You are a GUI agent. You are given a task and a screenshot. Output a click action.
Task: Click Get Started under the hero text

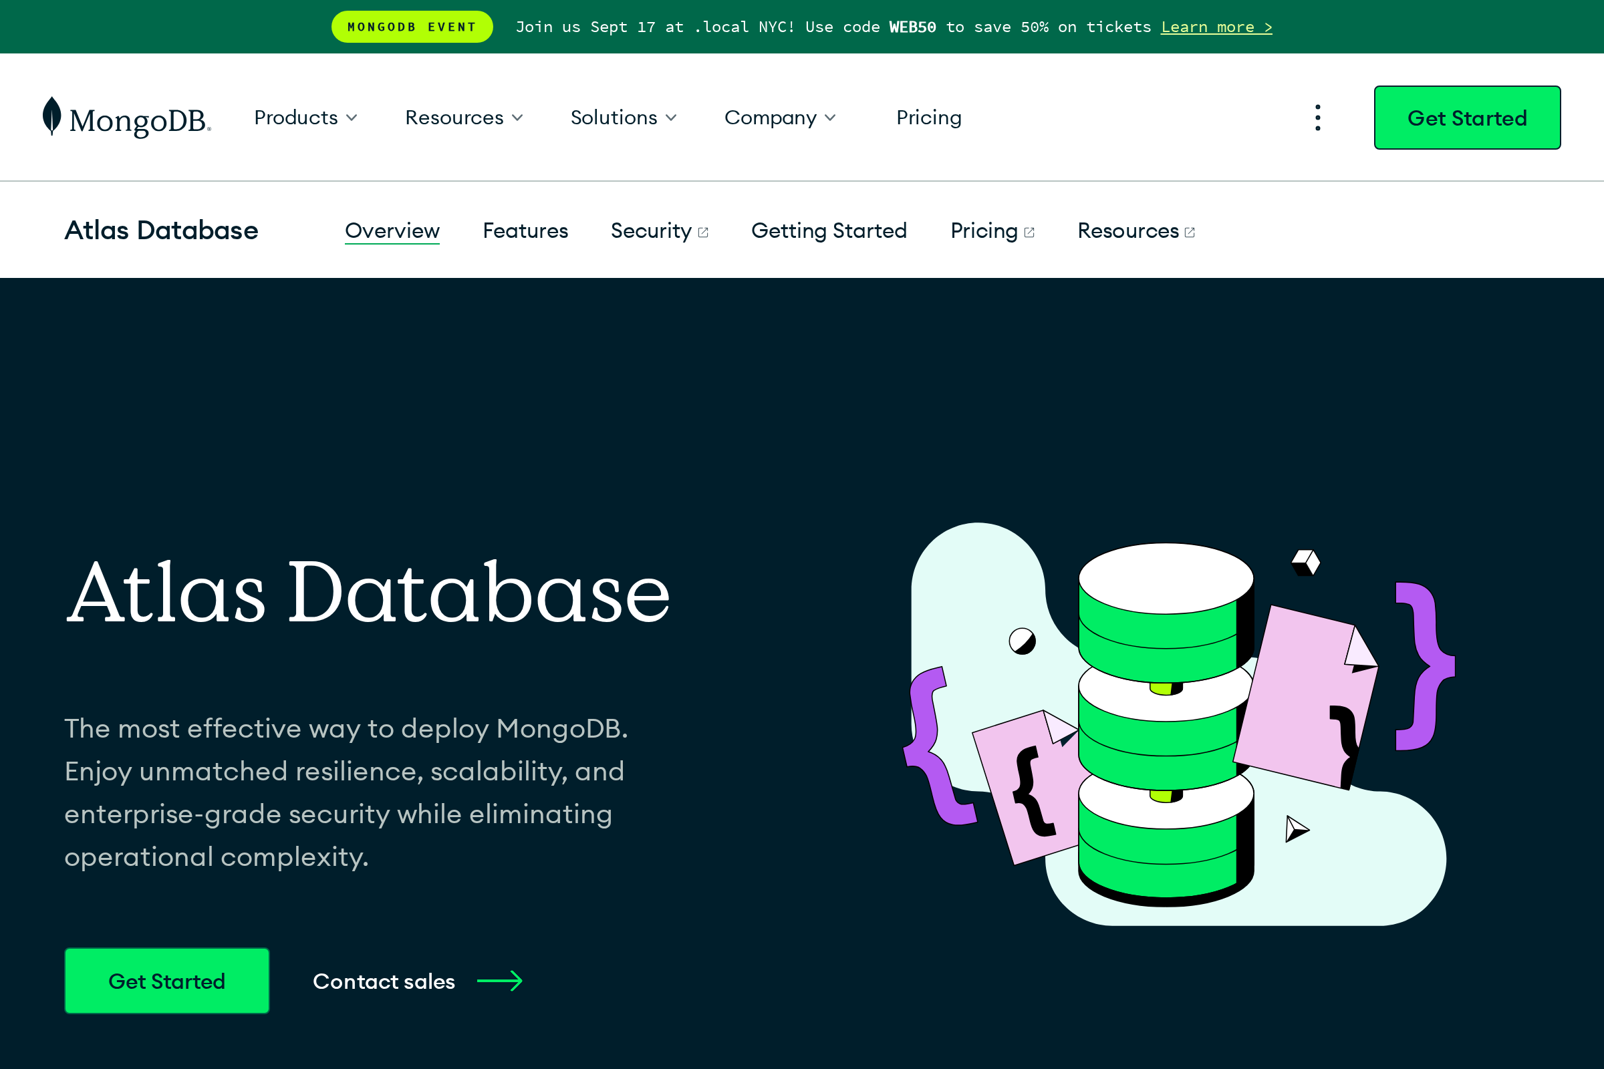(166, 980)
